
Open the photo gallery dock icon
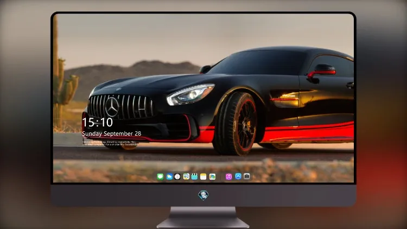212,177
